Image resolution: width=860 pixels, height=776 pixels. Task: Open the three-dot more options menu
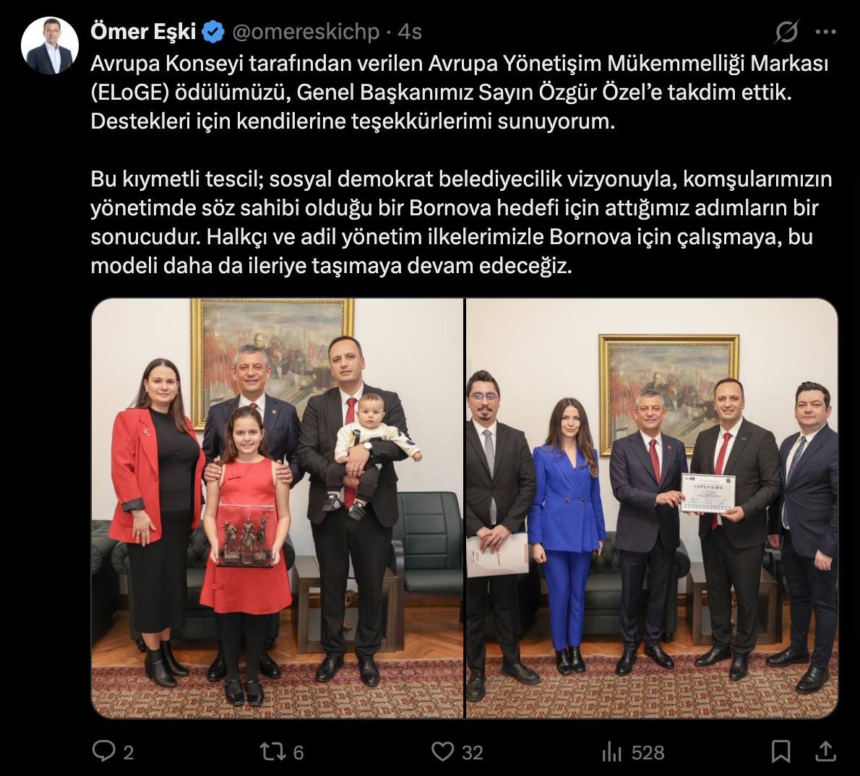pyautogui.click(x=825, y=32)
